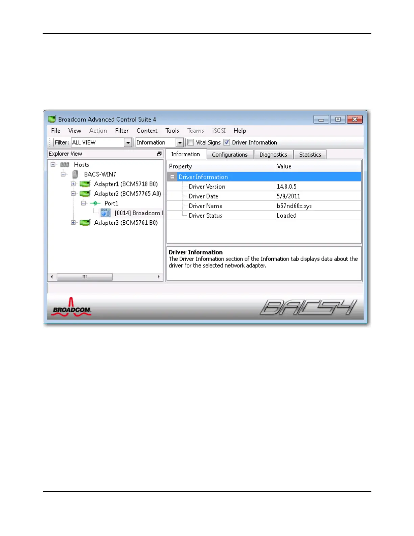Collapse the Adapter2 (BCM57765 A0) node
The height and width of the screenshot is (536, 414).
(73, 194)
